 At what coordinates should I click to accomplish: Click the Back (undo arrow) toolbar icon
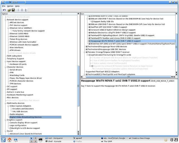coord(4,10)
